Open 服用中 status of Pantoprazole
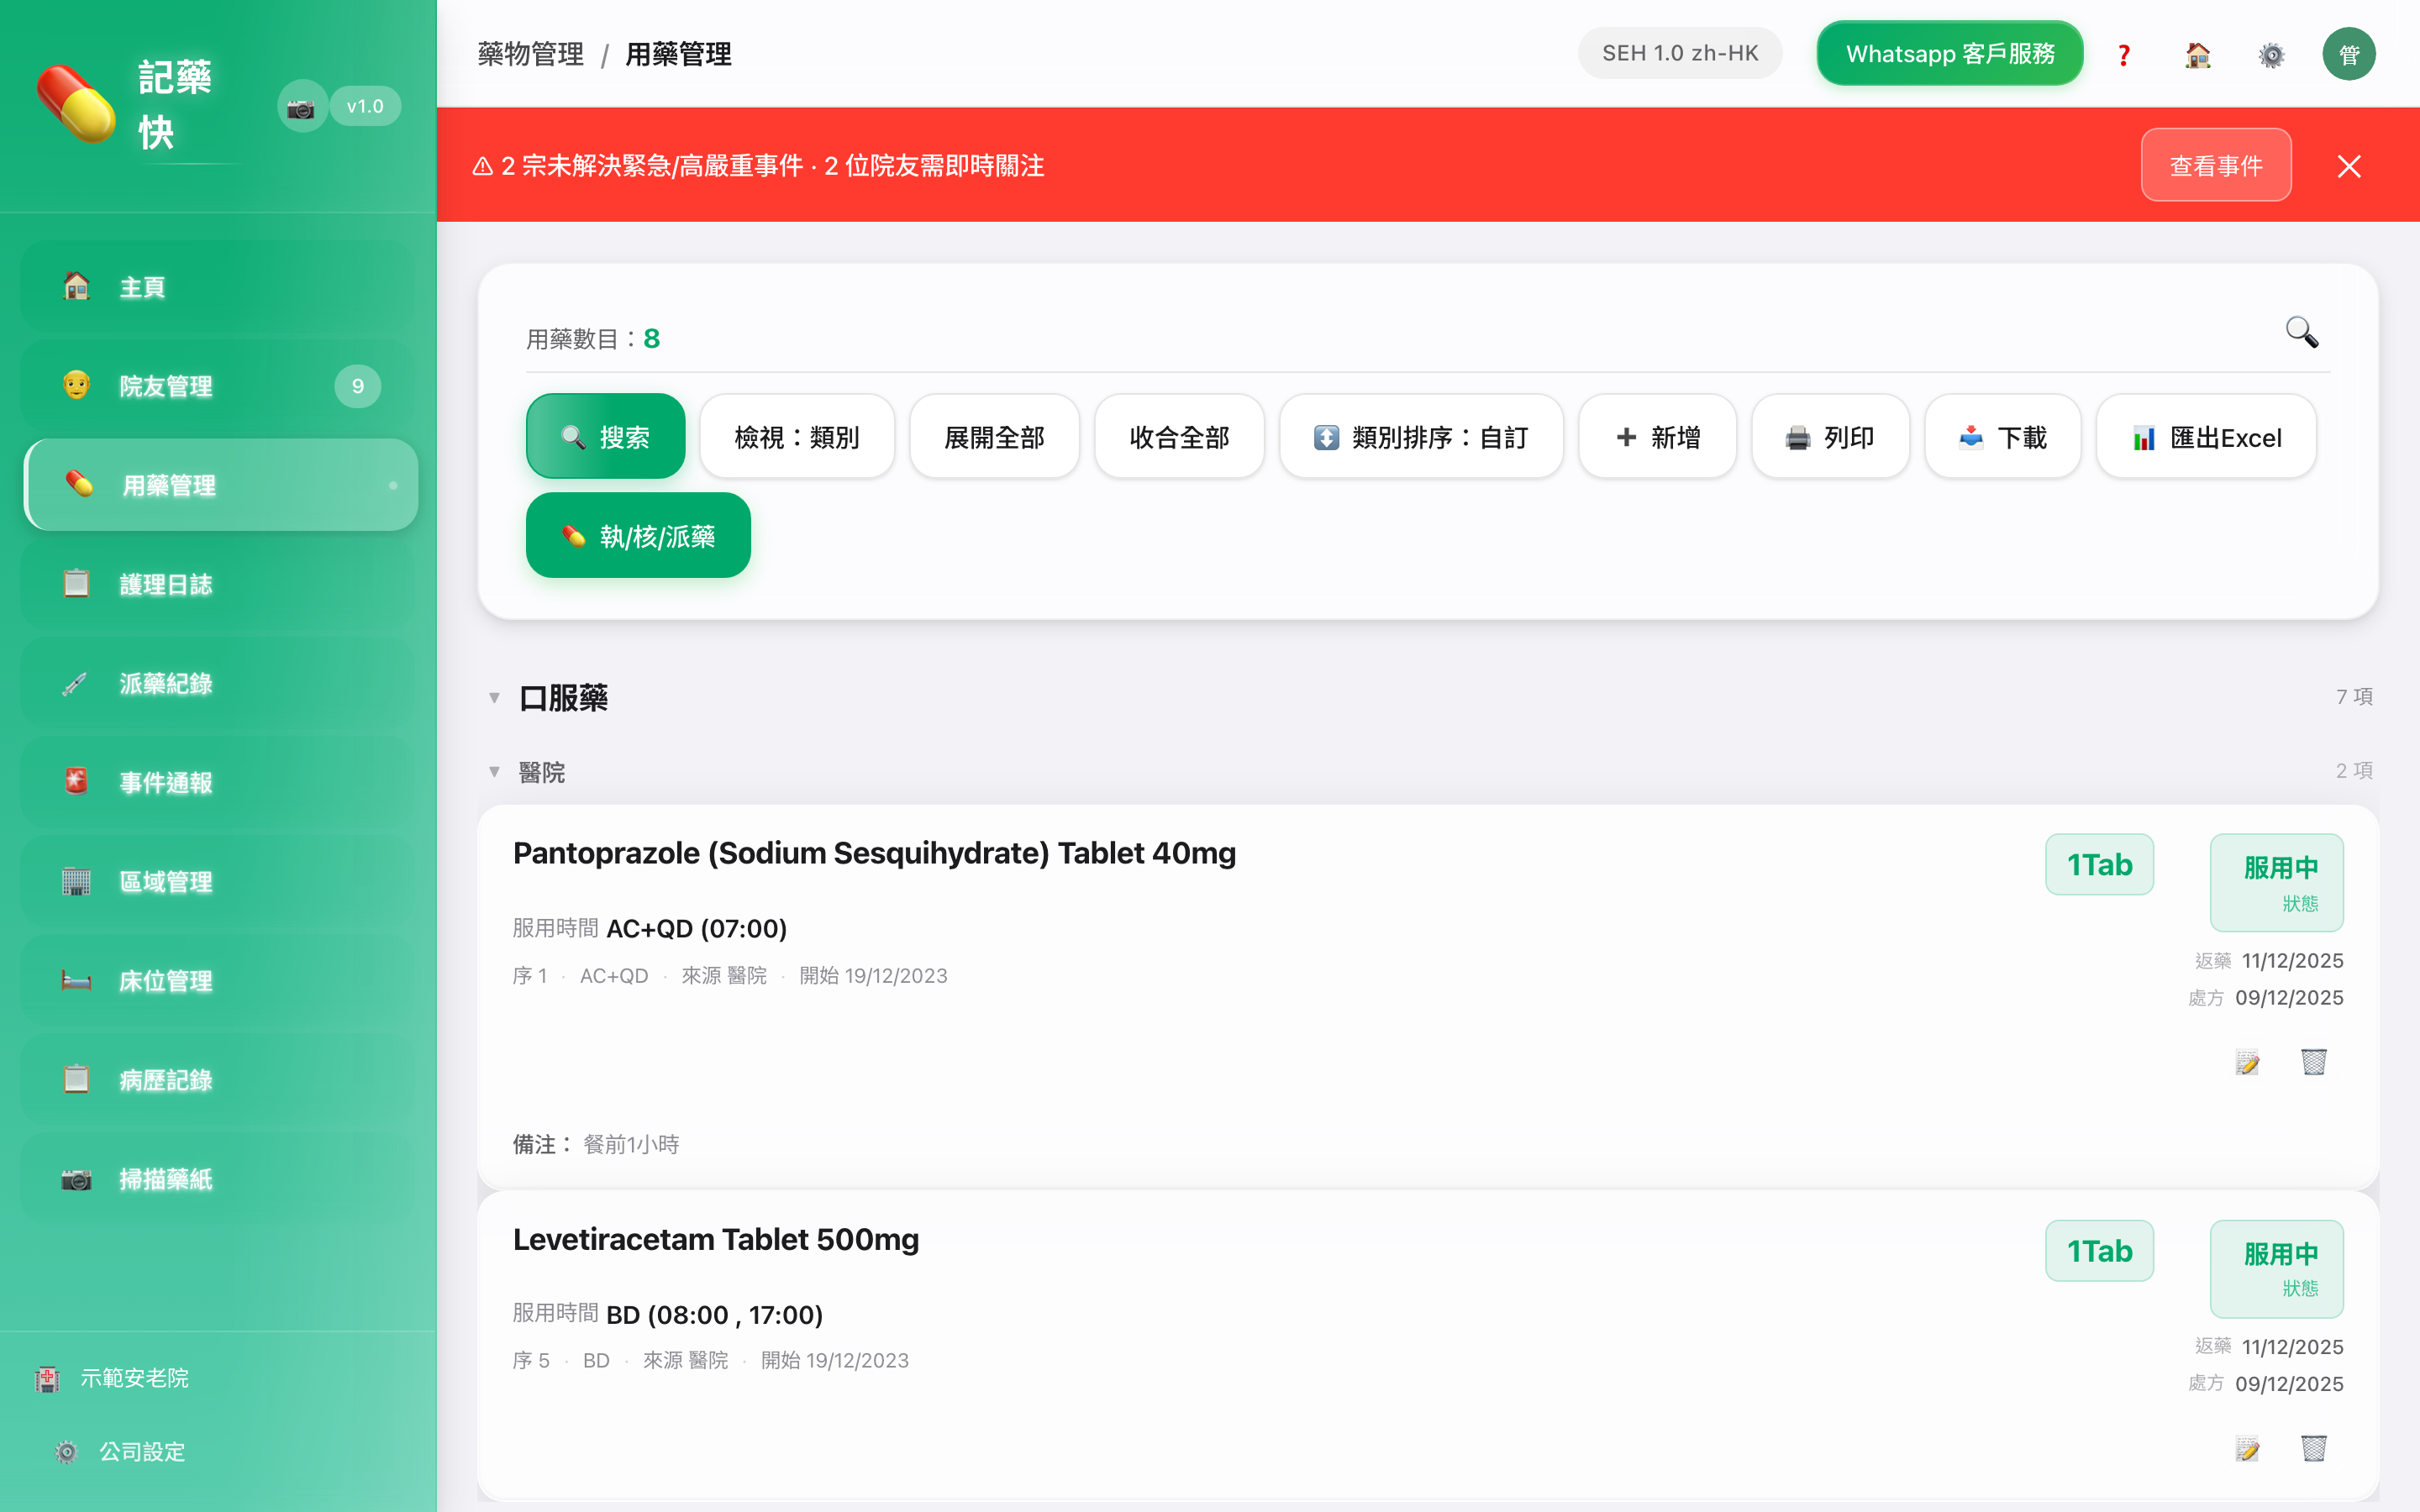Screen dimensions: 2420x1512 (x=2277, y=882)
